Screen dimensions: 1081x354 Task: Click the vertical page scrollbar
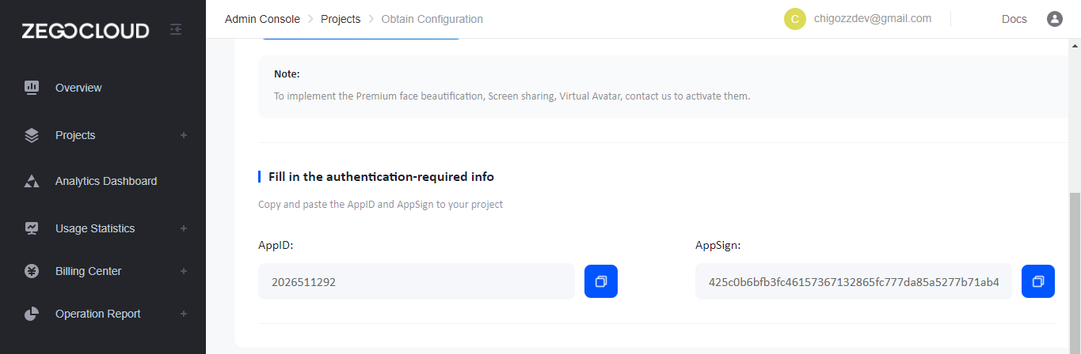(1075, 269)
